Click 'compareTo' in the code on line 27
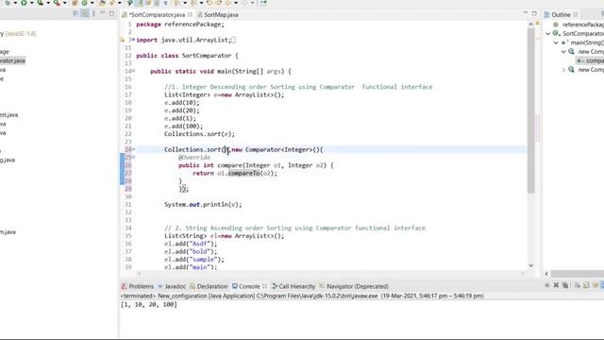The image size is (604, 340). tap(243, 173)
